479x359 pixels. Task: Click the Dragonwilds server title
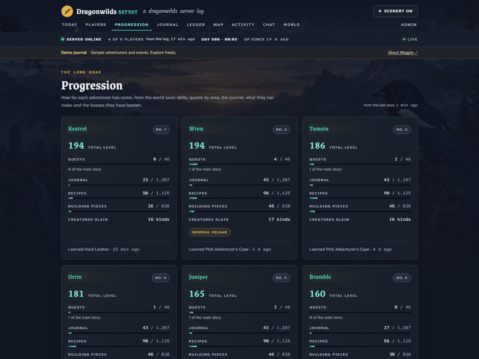(107, 12)
